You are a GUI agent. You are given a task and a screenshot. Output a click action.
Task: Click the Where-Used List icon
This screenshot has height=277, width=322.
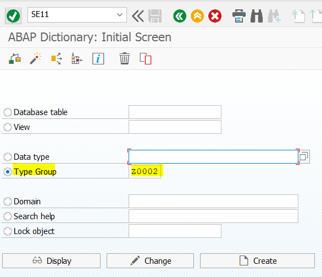pos(57,59)
